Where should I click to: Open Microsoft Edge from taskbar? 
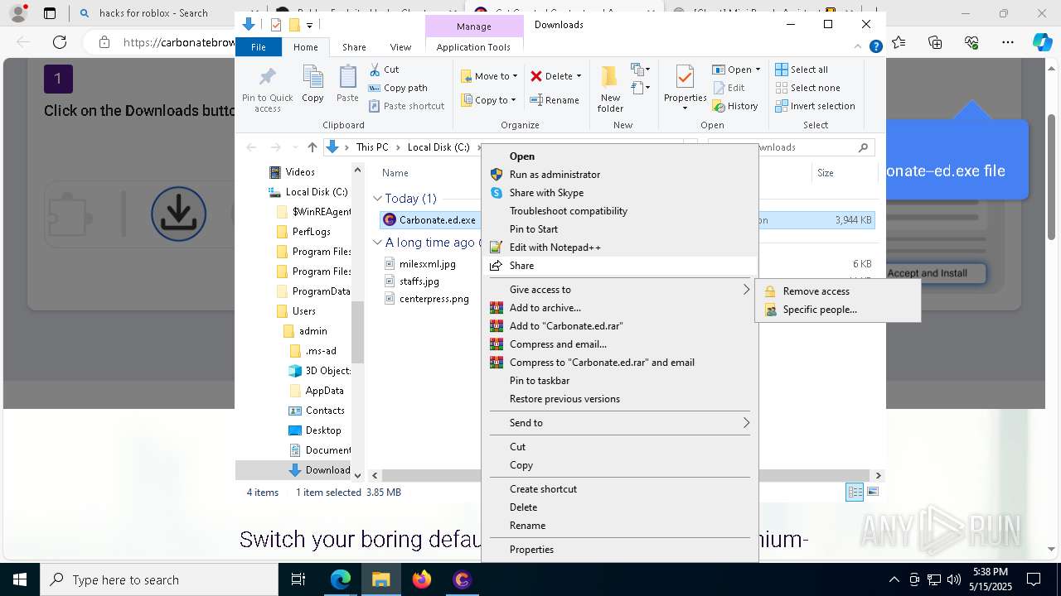click(341, 579)
